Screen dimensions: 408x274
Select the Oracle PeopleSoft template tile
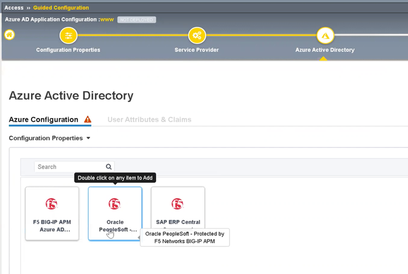[x=115, y=214]
